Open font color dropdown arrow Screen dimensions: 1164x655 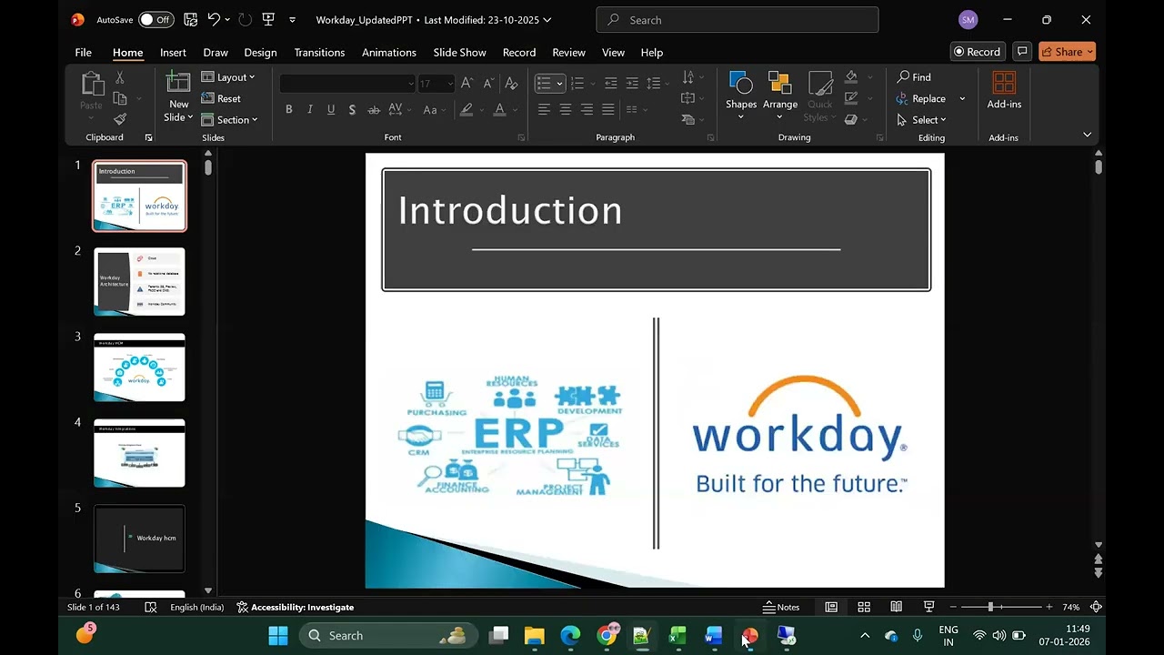[515, 110]
